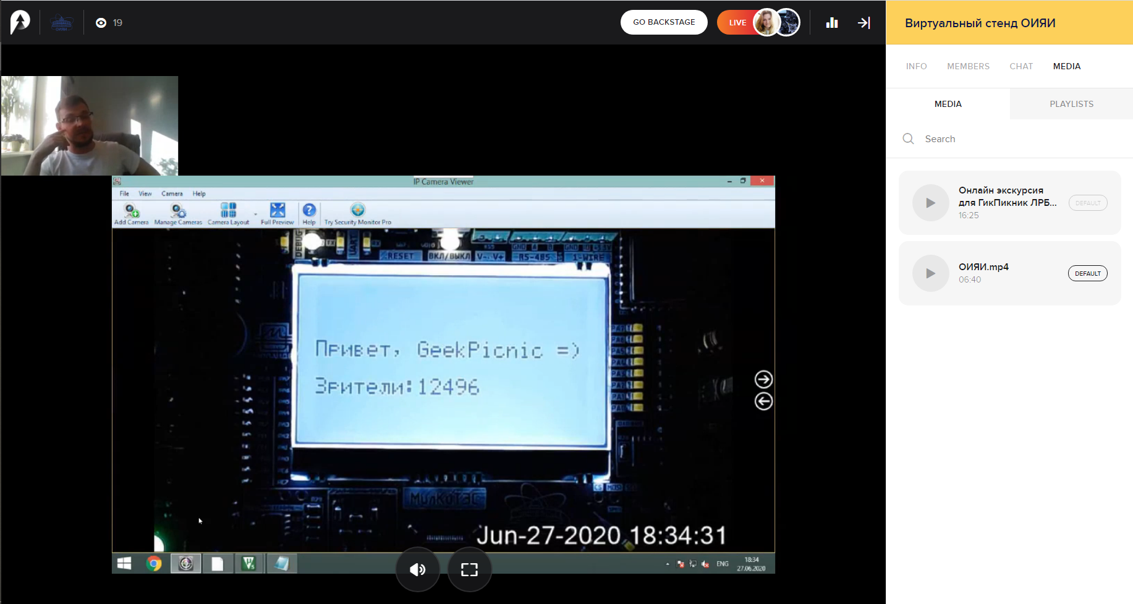Enter fullscreen mode for the video

(469, 569)
